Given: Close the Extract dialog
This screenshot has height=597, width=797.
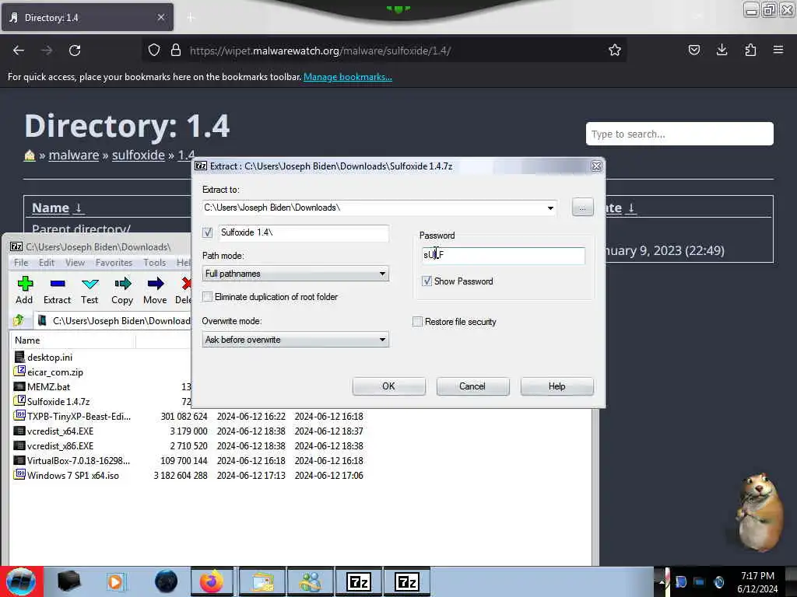Looking at the screenshot, I should coord(596,166).
